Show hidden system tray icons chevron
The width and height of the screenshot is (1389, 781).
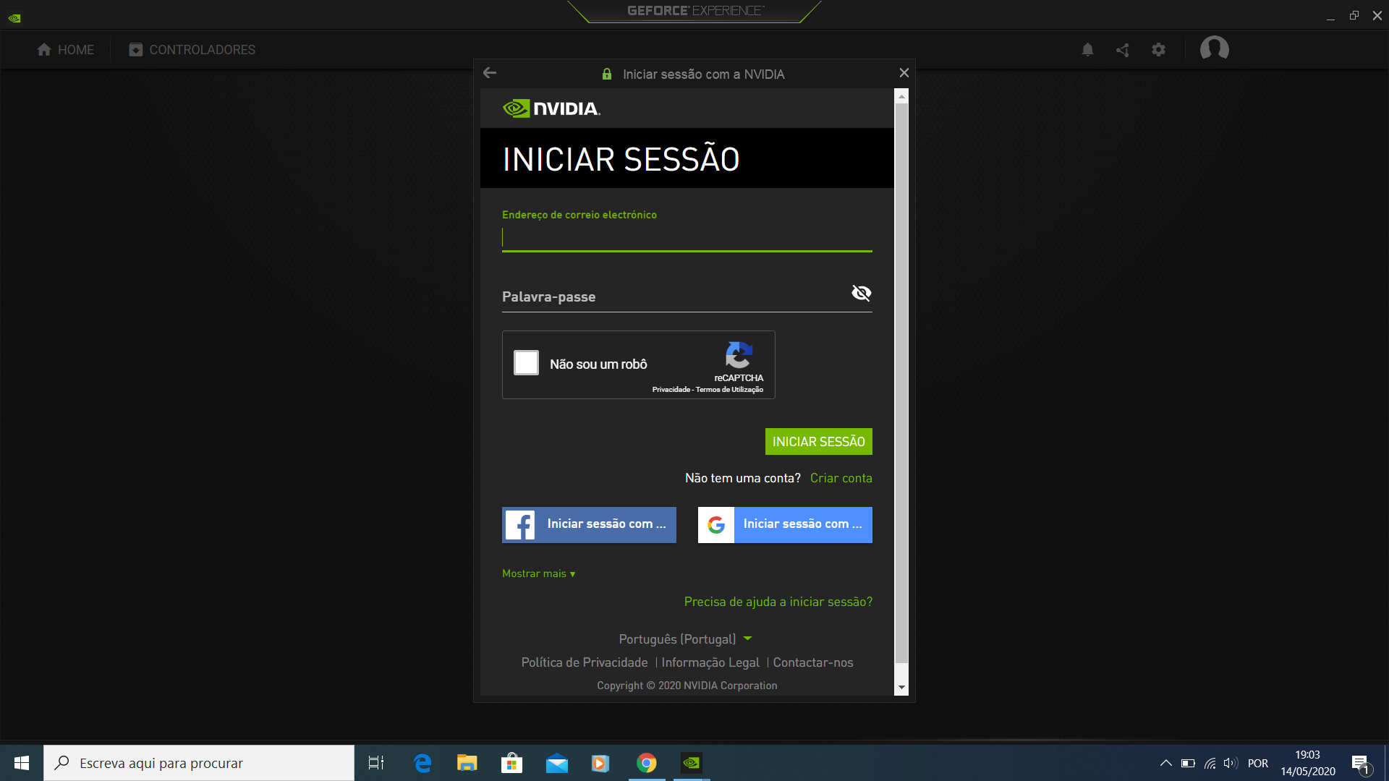1165,763
